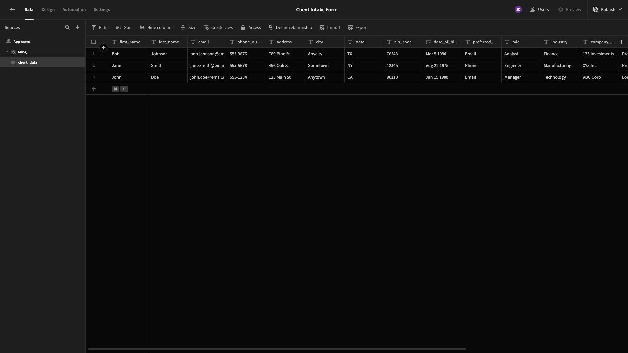628x353 pixels.
Task: Open Hide columns menu
Action: pyautogui.click(x=156, y=28)
